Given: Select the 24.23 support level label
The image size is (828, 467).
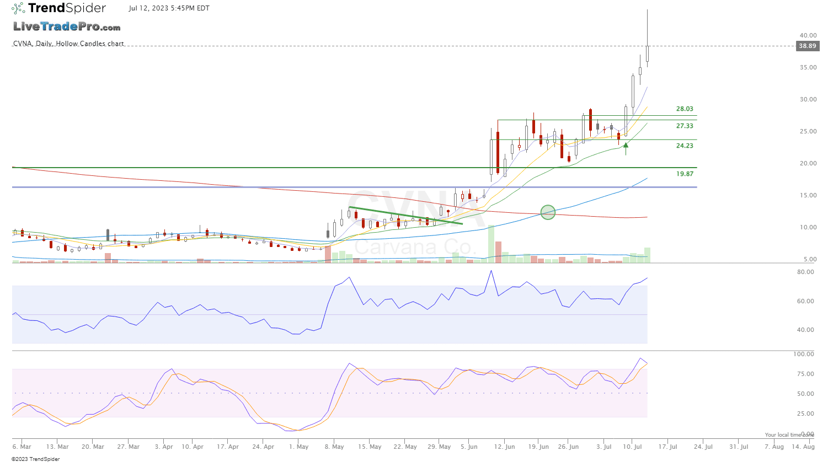Looking at the screenshot, I should tap(685, 146).
